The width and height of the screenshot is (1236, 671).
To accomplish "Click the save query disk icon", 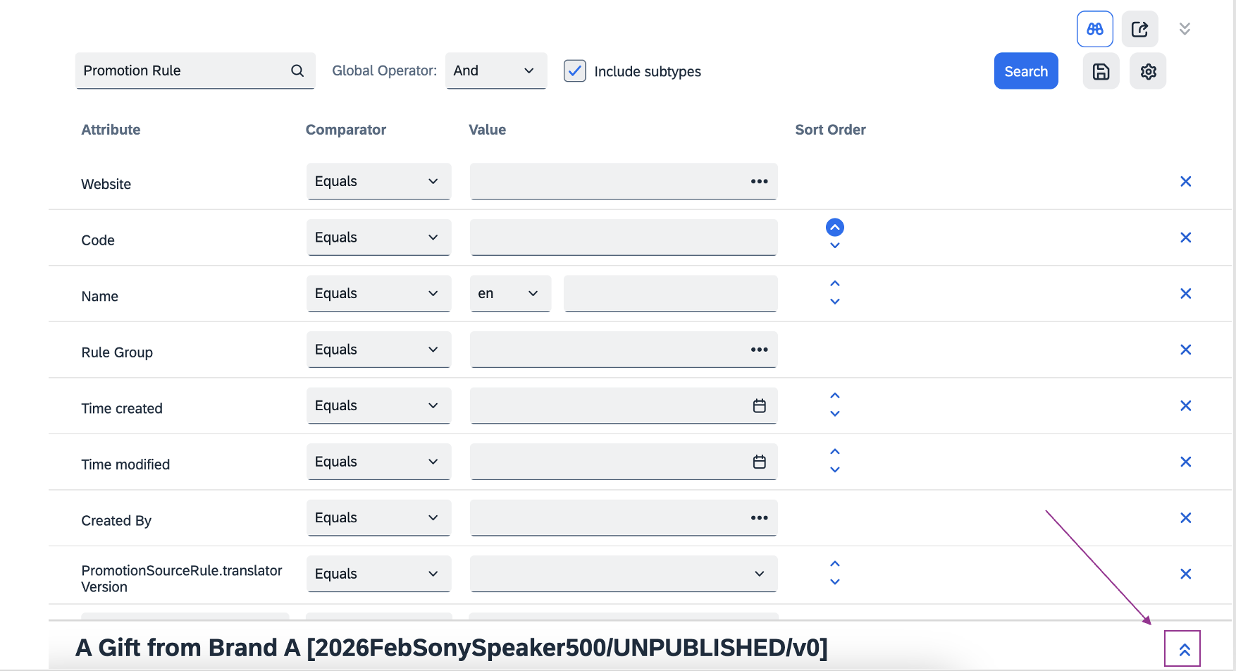I will pos(1101,71).
